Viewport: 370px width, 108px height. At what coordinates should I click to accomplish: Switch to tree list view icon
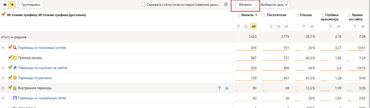click(x=12, y=5)
